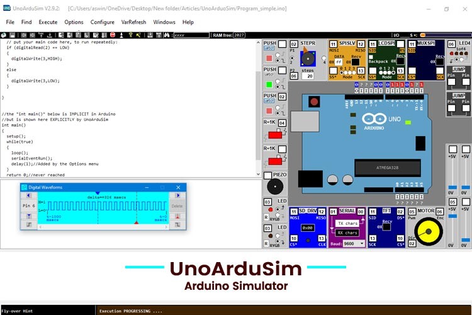Viewport: 472px width, 315px height.
Task: Click the right arrow in Digital Waveforms
Action: click(177, 195)
